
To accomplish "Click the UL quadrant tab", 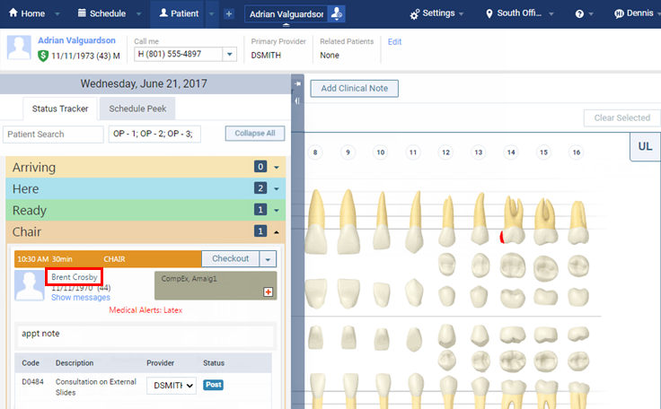I will pyautogui.click(x=645, y=146).
